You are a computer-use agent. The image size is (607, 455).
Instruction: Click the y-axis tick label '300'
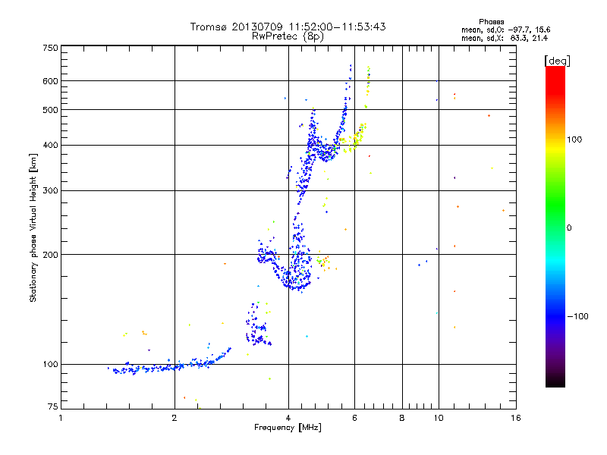tap(50, 190)
